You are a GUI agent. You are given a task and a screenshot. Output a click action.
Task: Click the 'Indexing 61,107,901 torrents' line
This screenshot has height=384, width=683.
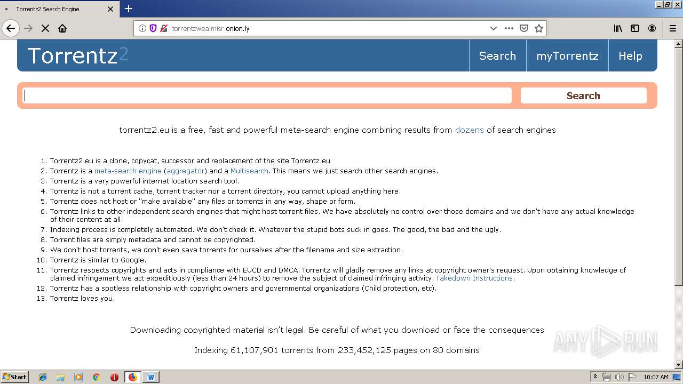click(x=337, y=350)
